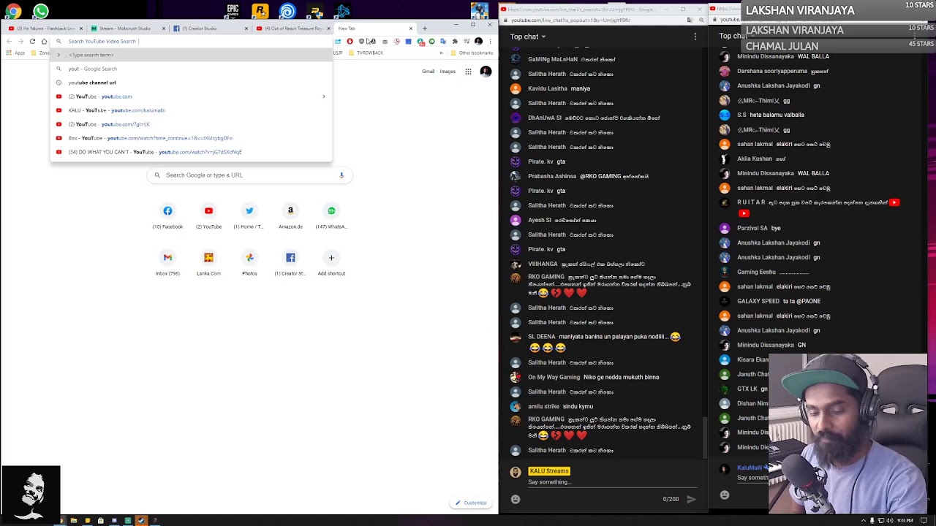Open the Google account avatar on New Tab
The image size is (936, 526).
pos(486,72)
